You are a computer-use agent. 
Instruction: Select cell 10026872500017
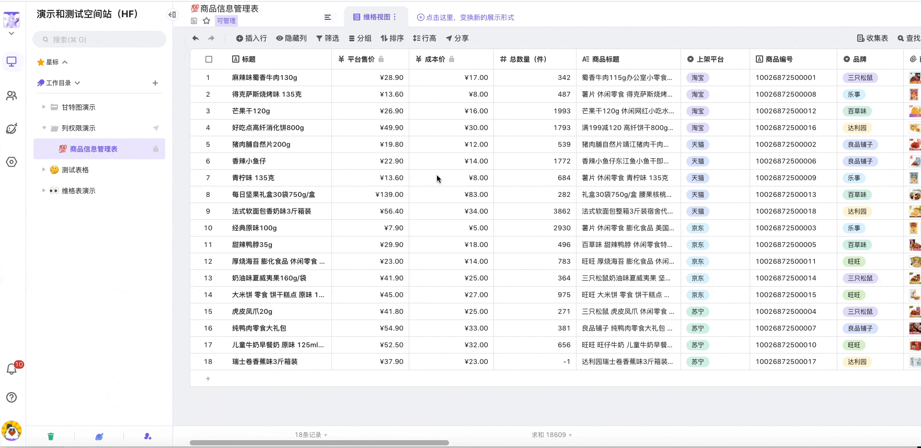[793, 362]
